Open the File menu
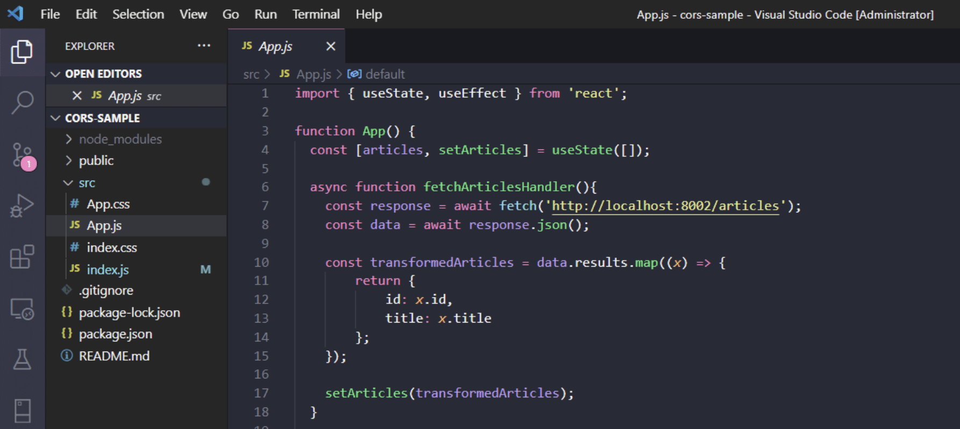The height and width of the screenshot is (429, 960). pyautogui.click(x=50, y=14)
